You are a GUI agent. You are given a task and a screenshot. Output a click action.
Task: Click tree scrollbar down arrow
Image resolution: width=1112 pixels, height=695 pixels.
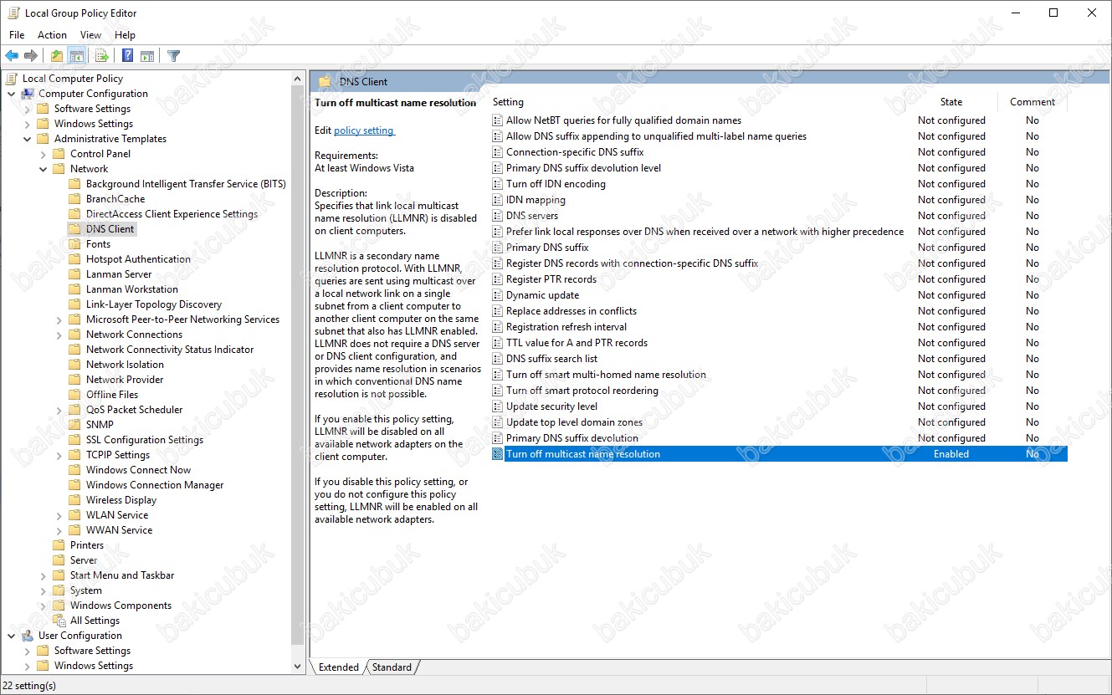[x=299, y=667]
